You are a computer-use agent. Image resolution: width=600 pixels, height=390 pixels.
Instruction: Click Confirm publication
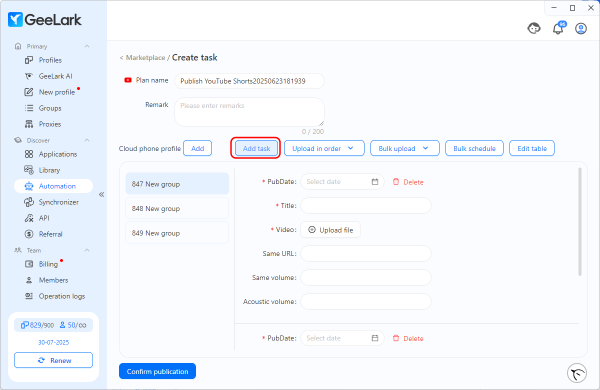pos(157,371)
